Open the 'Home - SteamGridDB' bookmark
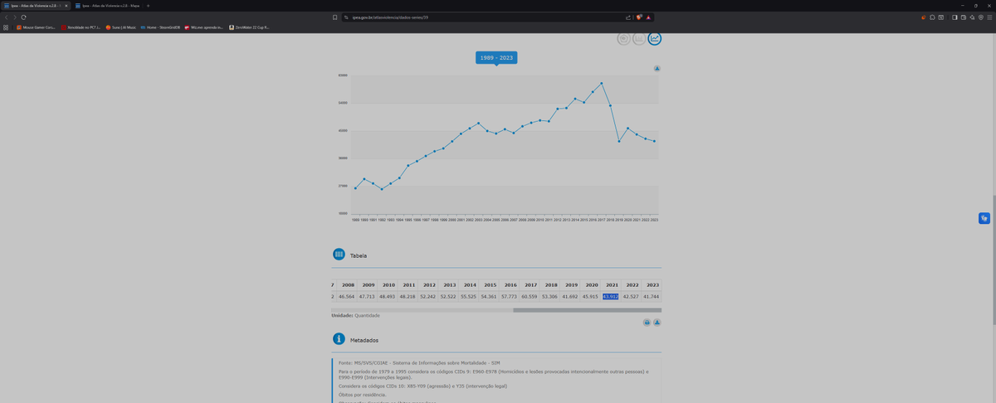This screenshot has width=996, height=403. click(x=160, y=27)
